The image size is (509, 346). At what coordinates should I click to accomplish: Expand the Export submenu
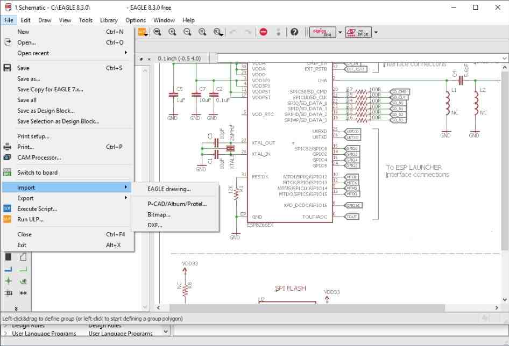click(x=125, y=198)
